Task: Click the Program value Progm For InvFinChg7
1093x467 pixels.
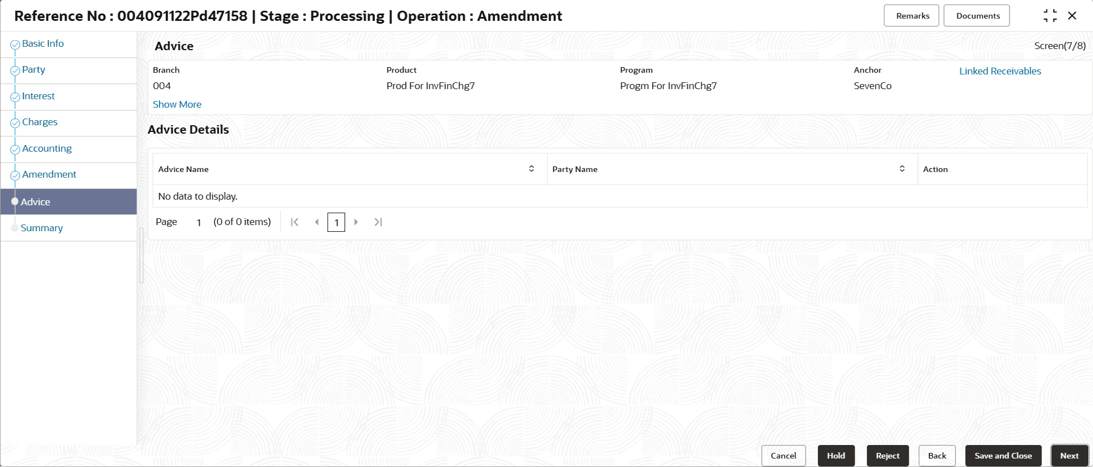Action: tap(669, 86)
